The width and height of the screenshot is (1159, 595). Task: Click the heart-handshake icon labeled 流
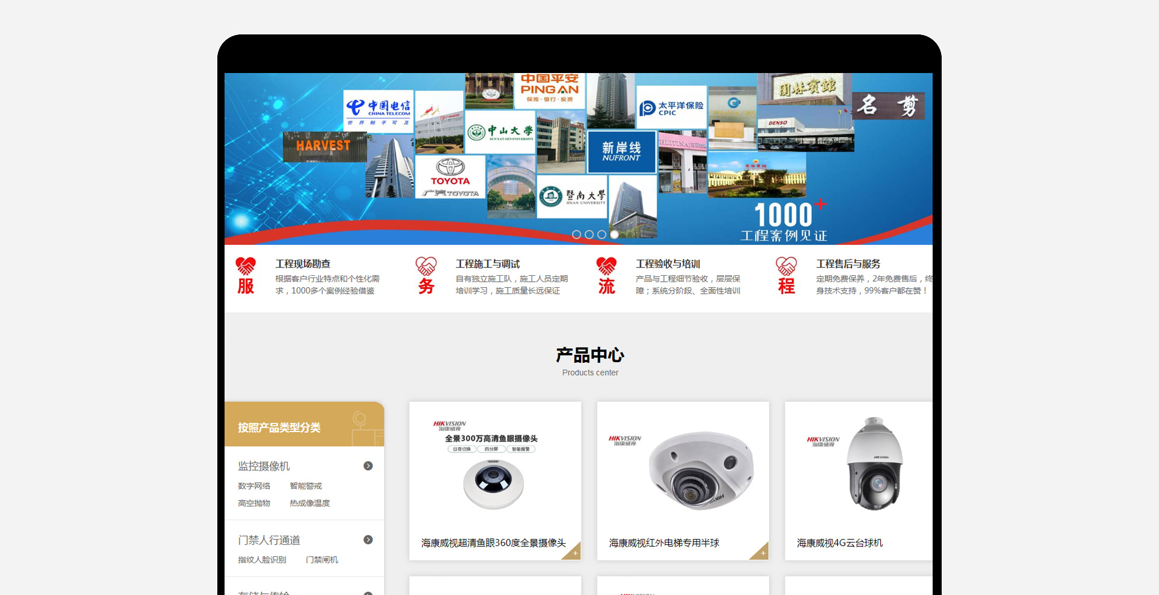[x=606, y=276]
